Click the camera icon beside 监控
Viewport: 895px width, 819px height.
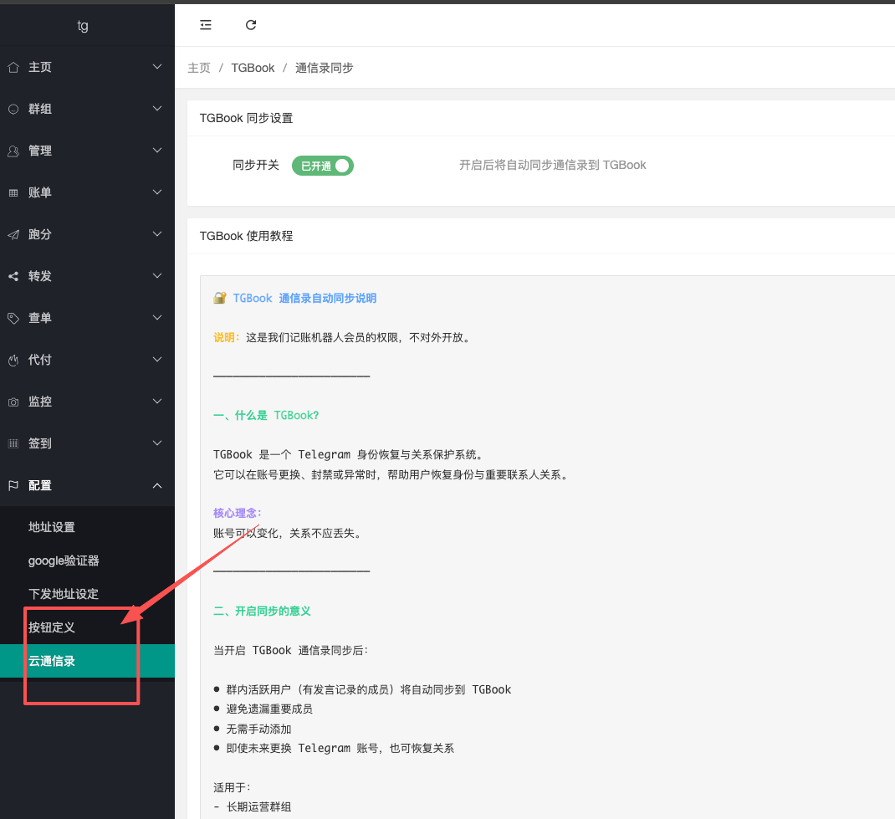pyautogui.click(x=13, y=402)
